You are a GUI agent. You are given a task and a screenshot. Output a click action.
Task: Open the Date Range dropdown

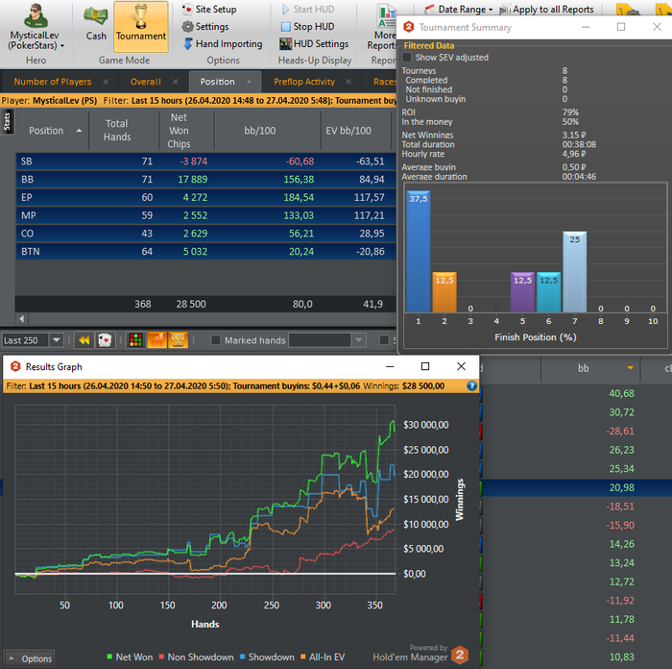459,9
